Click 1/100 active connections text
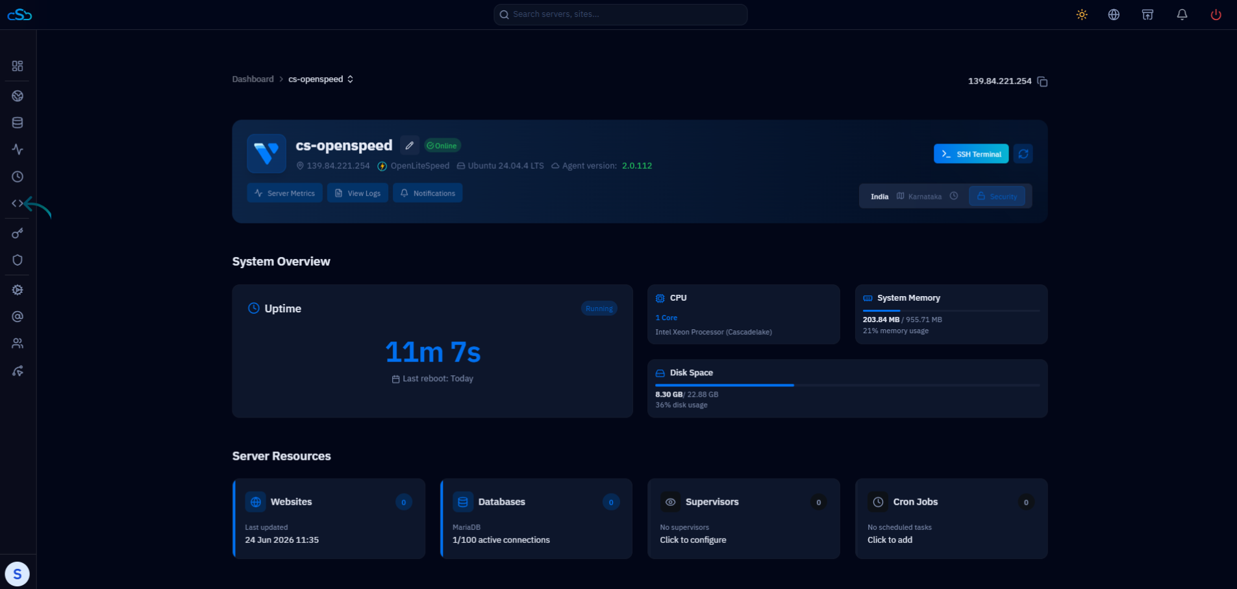 [501, 540]
